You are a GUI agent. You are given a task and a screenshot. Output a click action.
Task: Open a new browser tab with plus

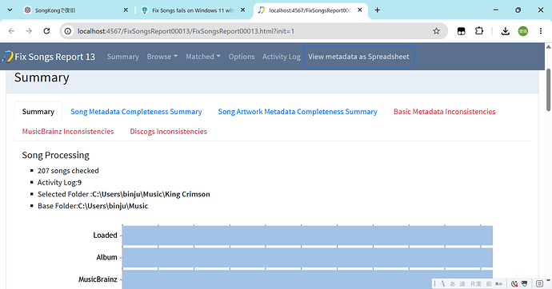[x=378, y=10]
